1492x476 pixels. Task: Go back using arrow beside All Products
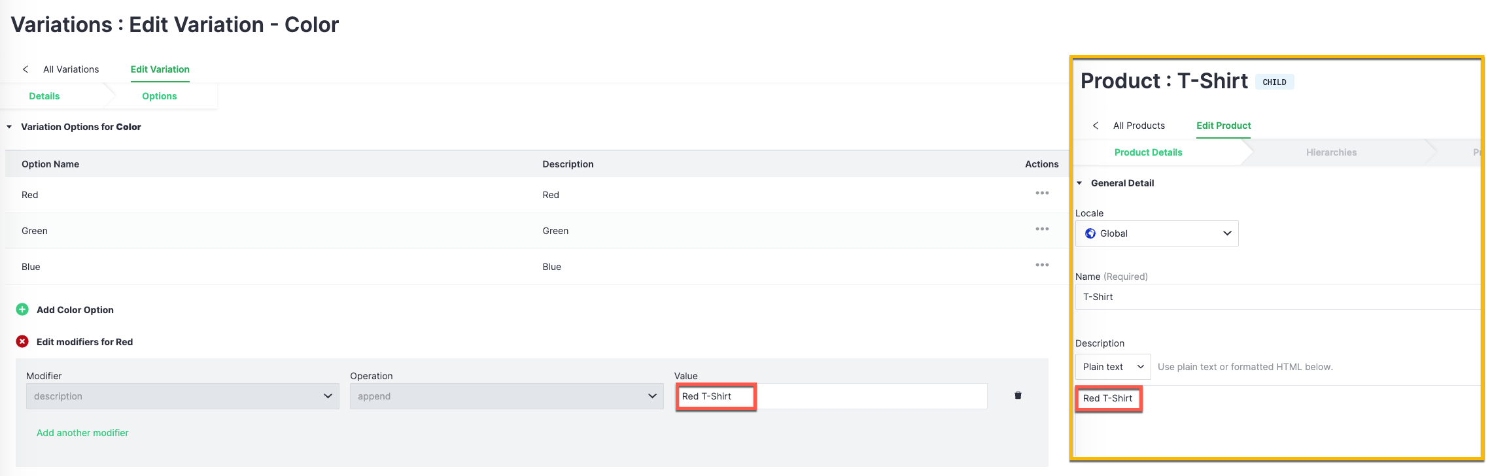(1096, 126)
